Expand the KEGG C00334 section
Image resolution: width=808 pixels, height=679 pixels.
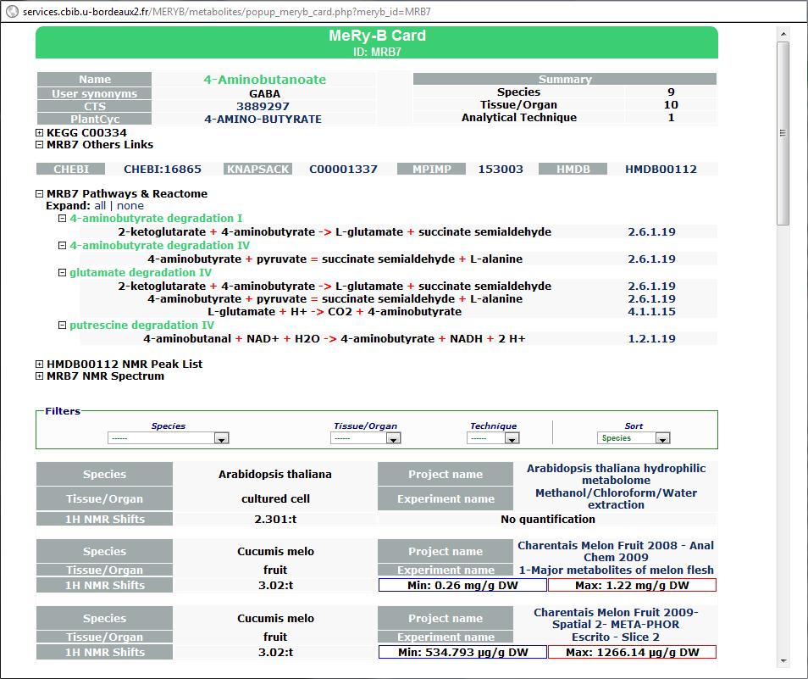point(39,133)
